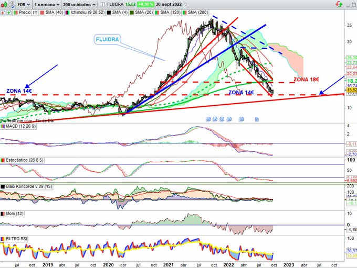
Task: Click the 2019 label on the time axis
Action: click(48, 265)
